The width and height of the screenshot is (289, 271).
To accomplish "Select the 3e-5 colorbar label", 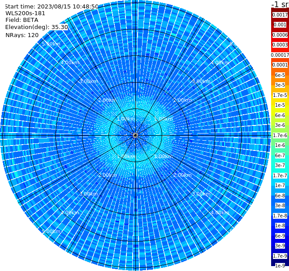I will click(x=280, y=85).
